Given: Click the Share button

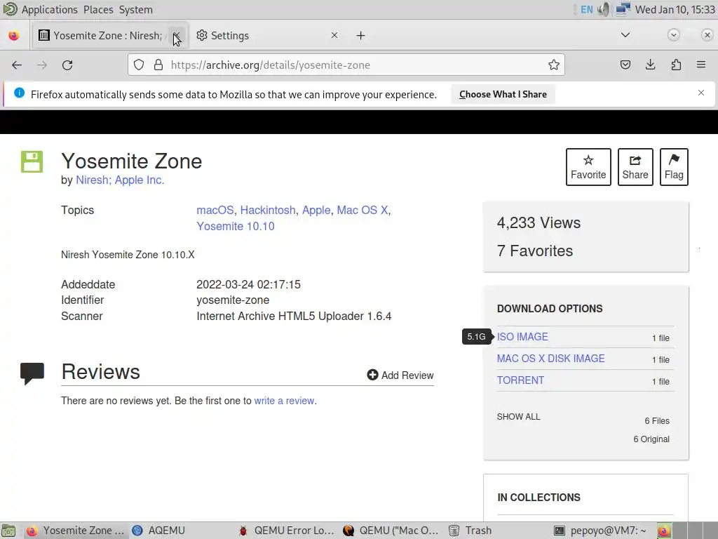Looking at the screenshot, I should click(x=635, y=167).
